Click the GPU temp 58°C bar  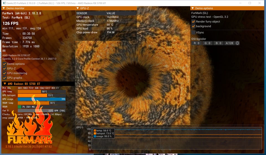[42, 91]
